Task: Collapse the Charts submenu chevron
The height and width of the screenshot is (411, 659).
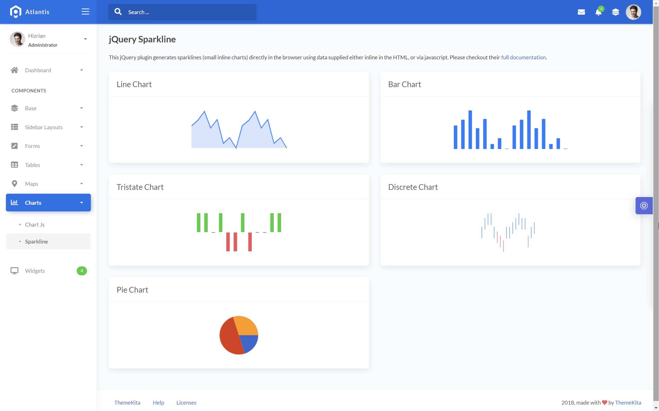Action: click(81, 202)
